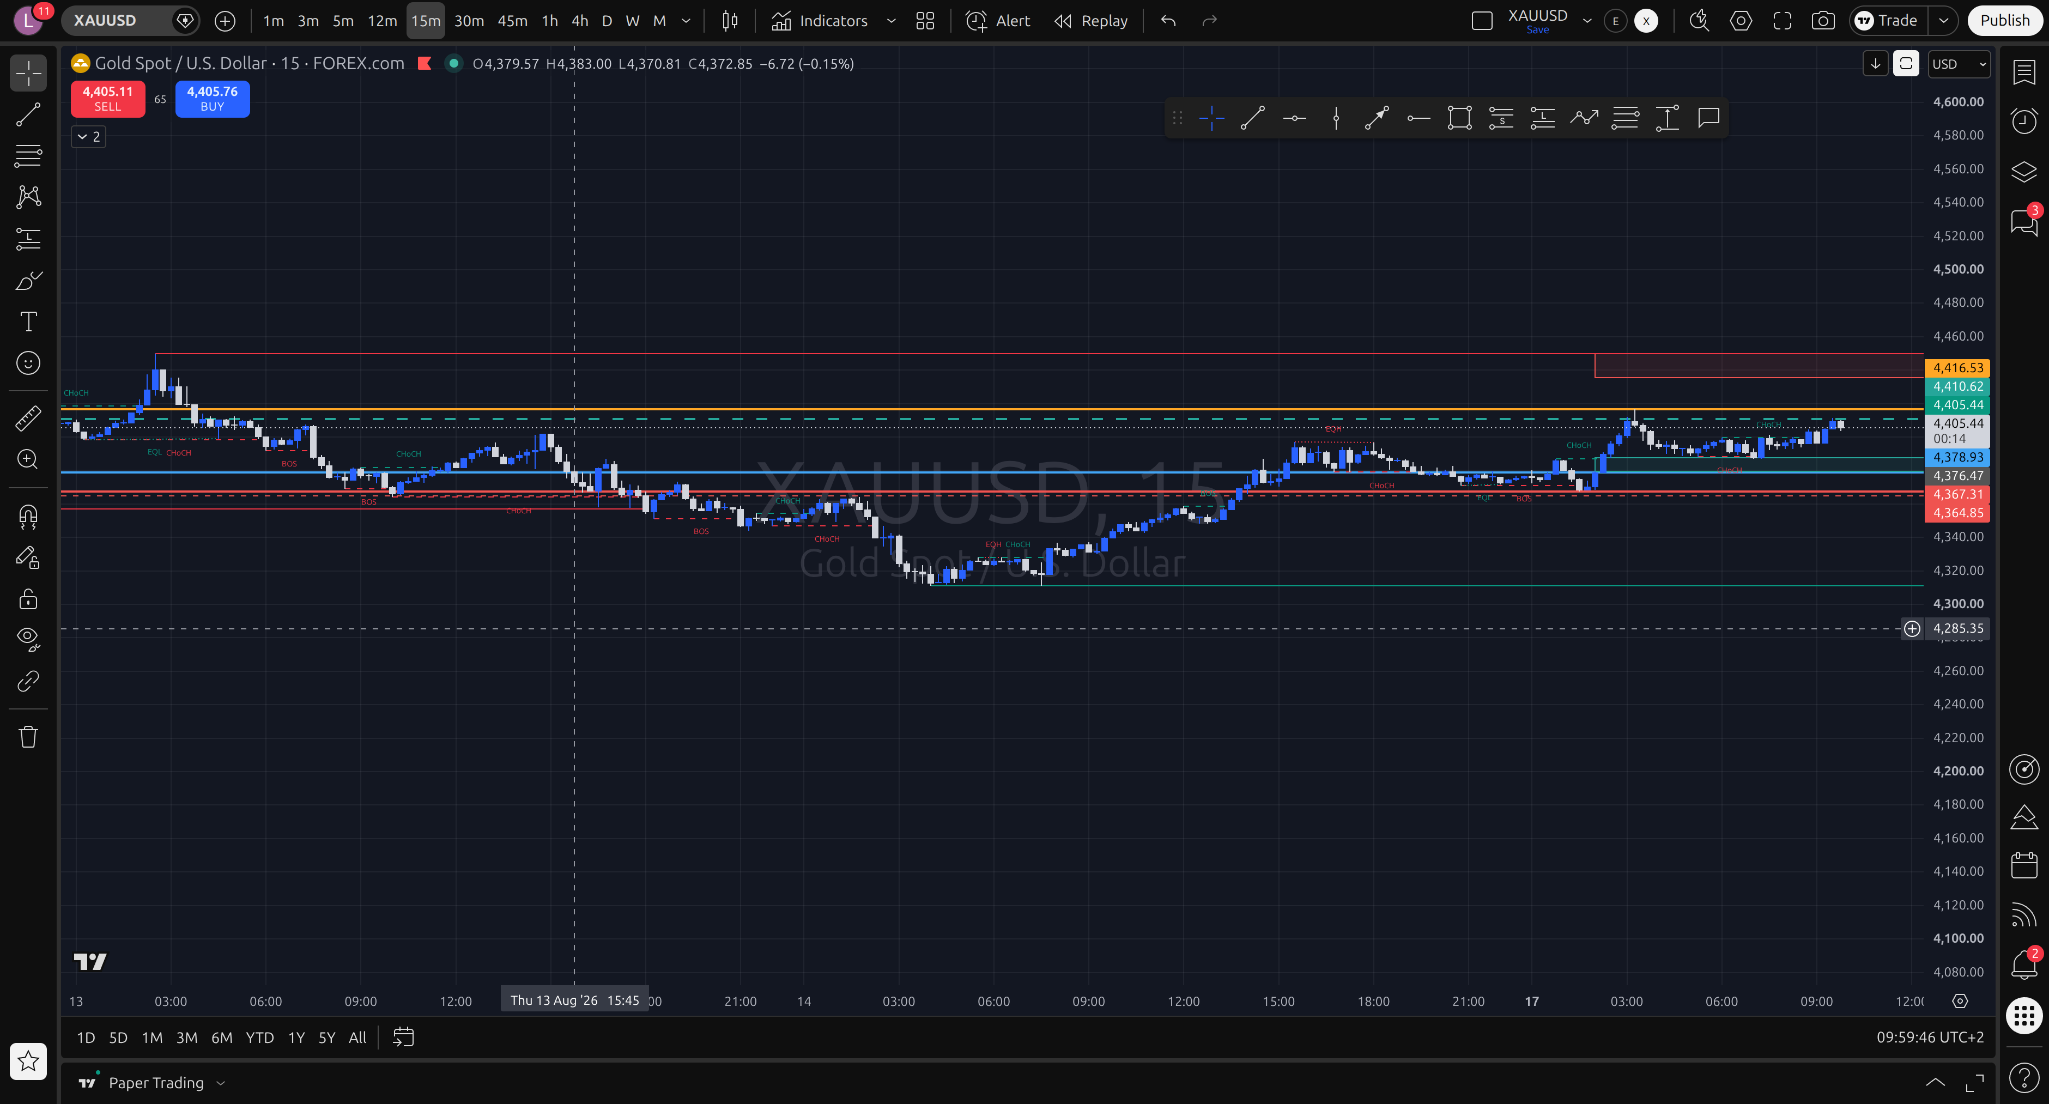This screenshot has height=1104, width=2049.
Task: Switch to the 30m timeframe
Action: tap(469, 21)
